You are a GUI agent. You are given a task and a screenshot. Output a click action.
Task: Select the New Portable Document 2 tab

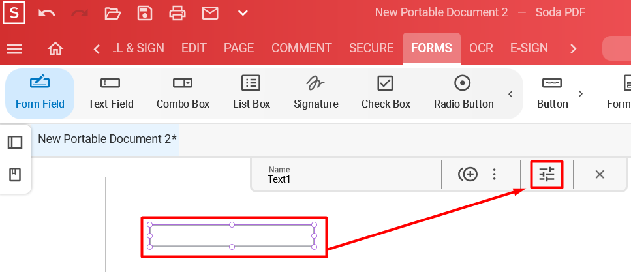(107, 139)
